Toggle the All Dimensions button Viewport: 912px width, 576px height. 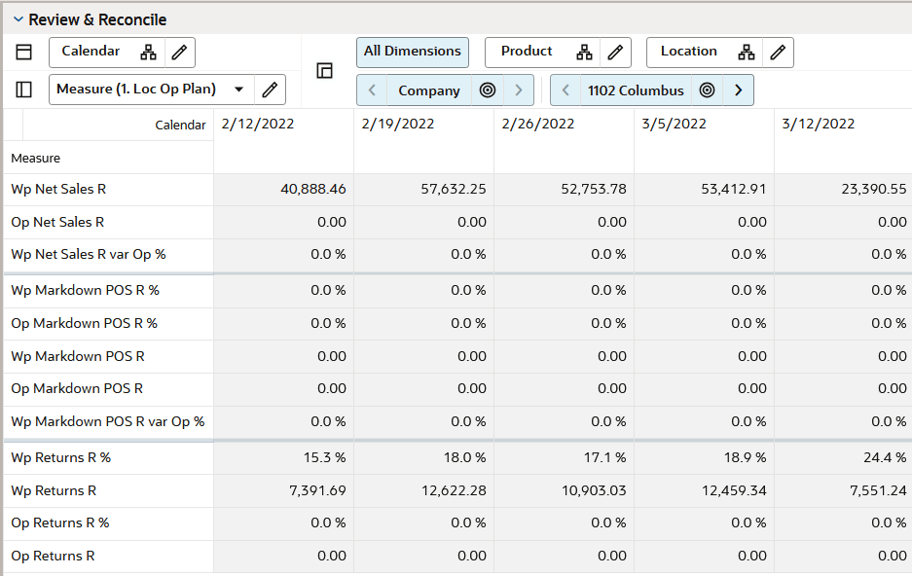(x=413, y=53)
